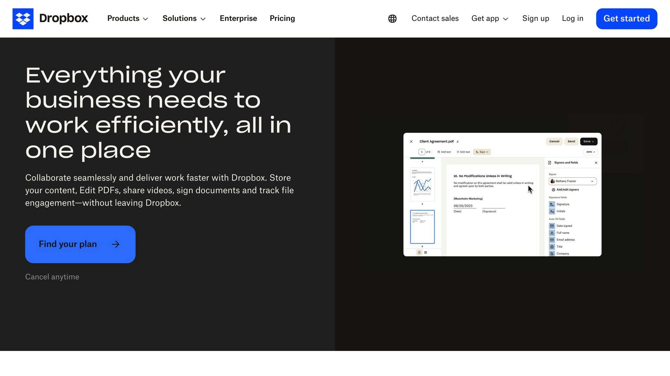Go to the Pricing page

click(282, 19)
